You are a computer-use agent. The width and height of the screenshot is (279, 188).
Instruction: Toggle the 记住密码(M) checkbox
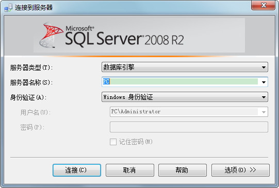113,142
